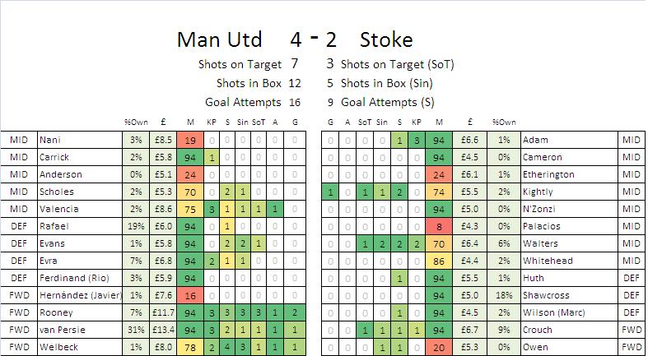Click Rafael's 19% ownership cell
Image resolution: width=648 pixels, height=356 pixels.
click(x=135, y=226)
